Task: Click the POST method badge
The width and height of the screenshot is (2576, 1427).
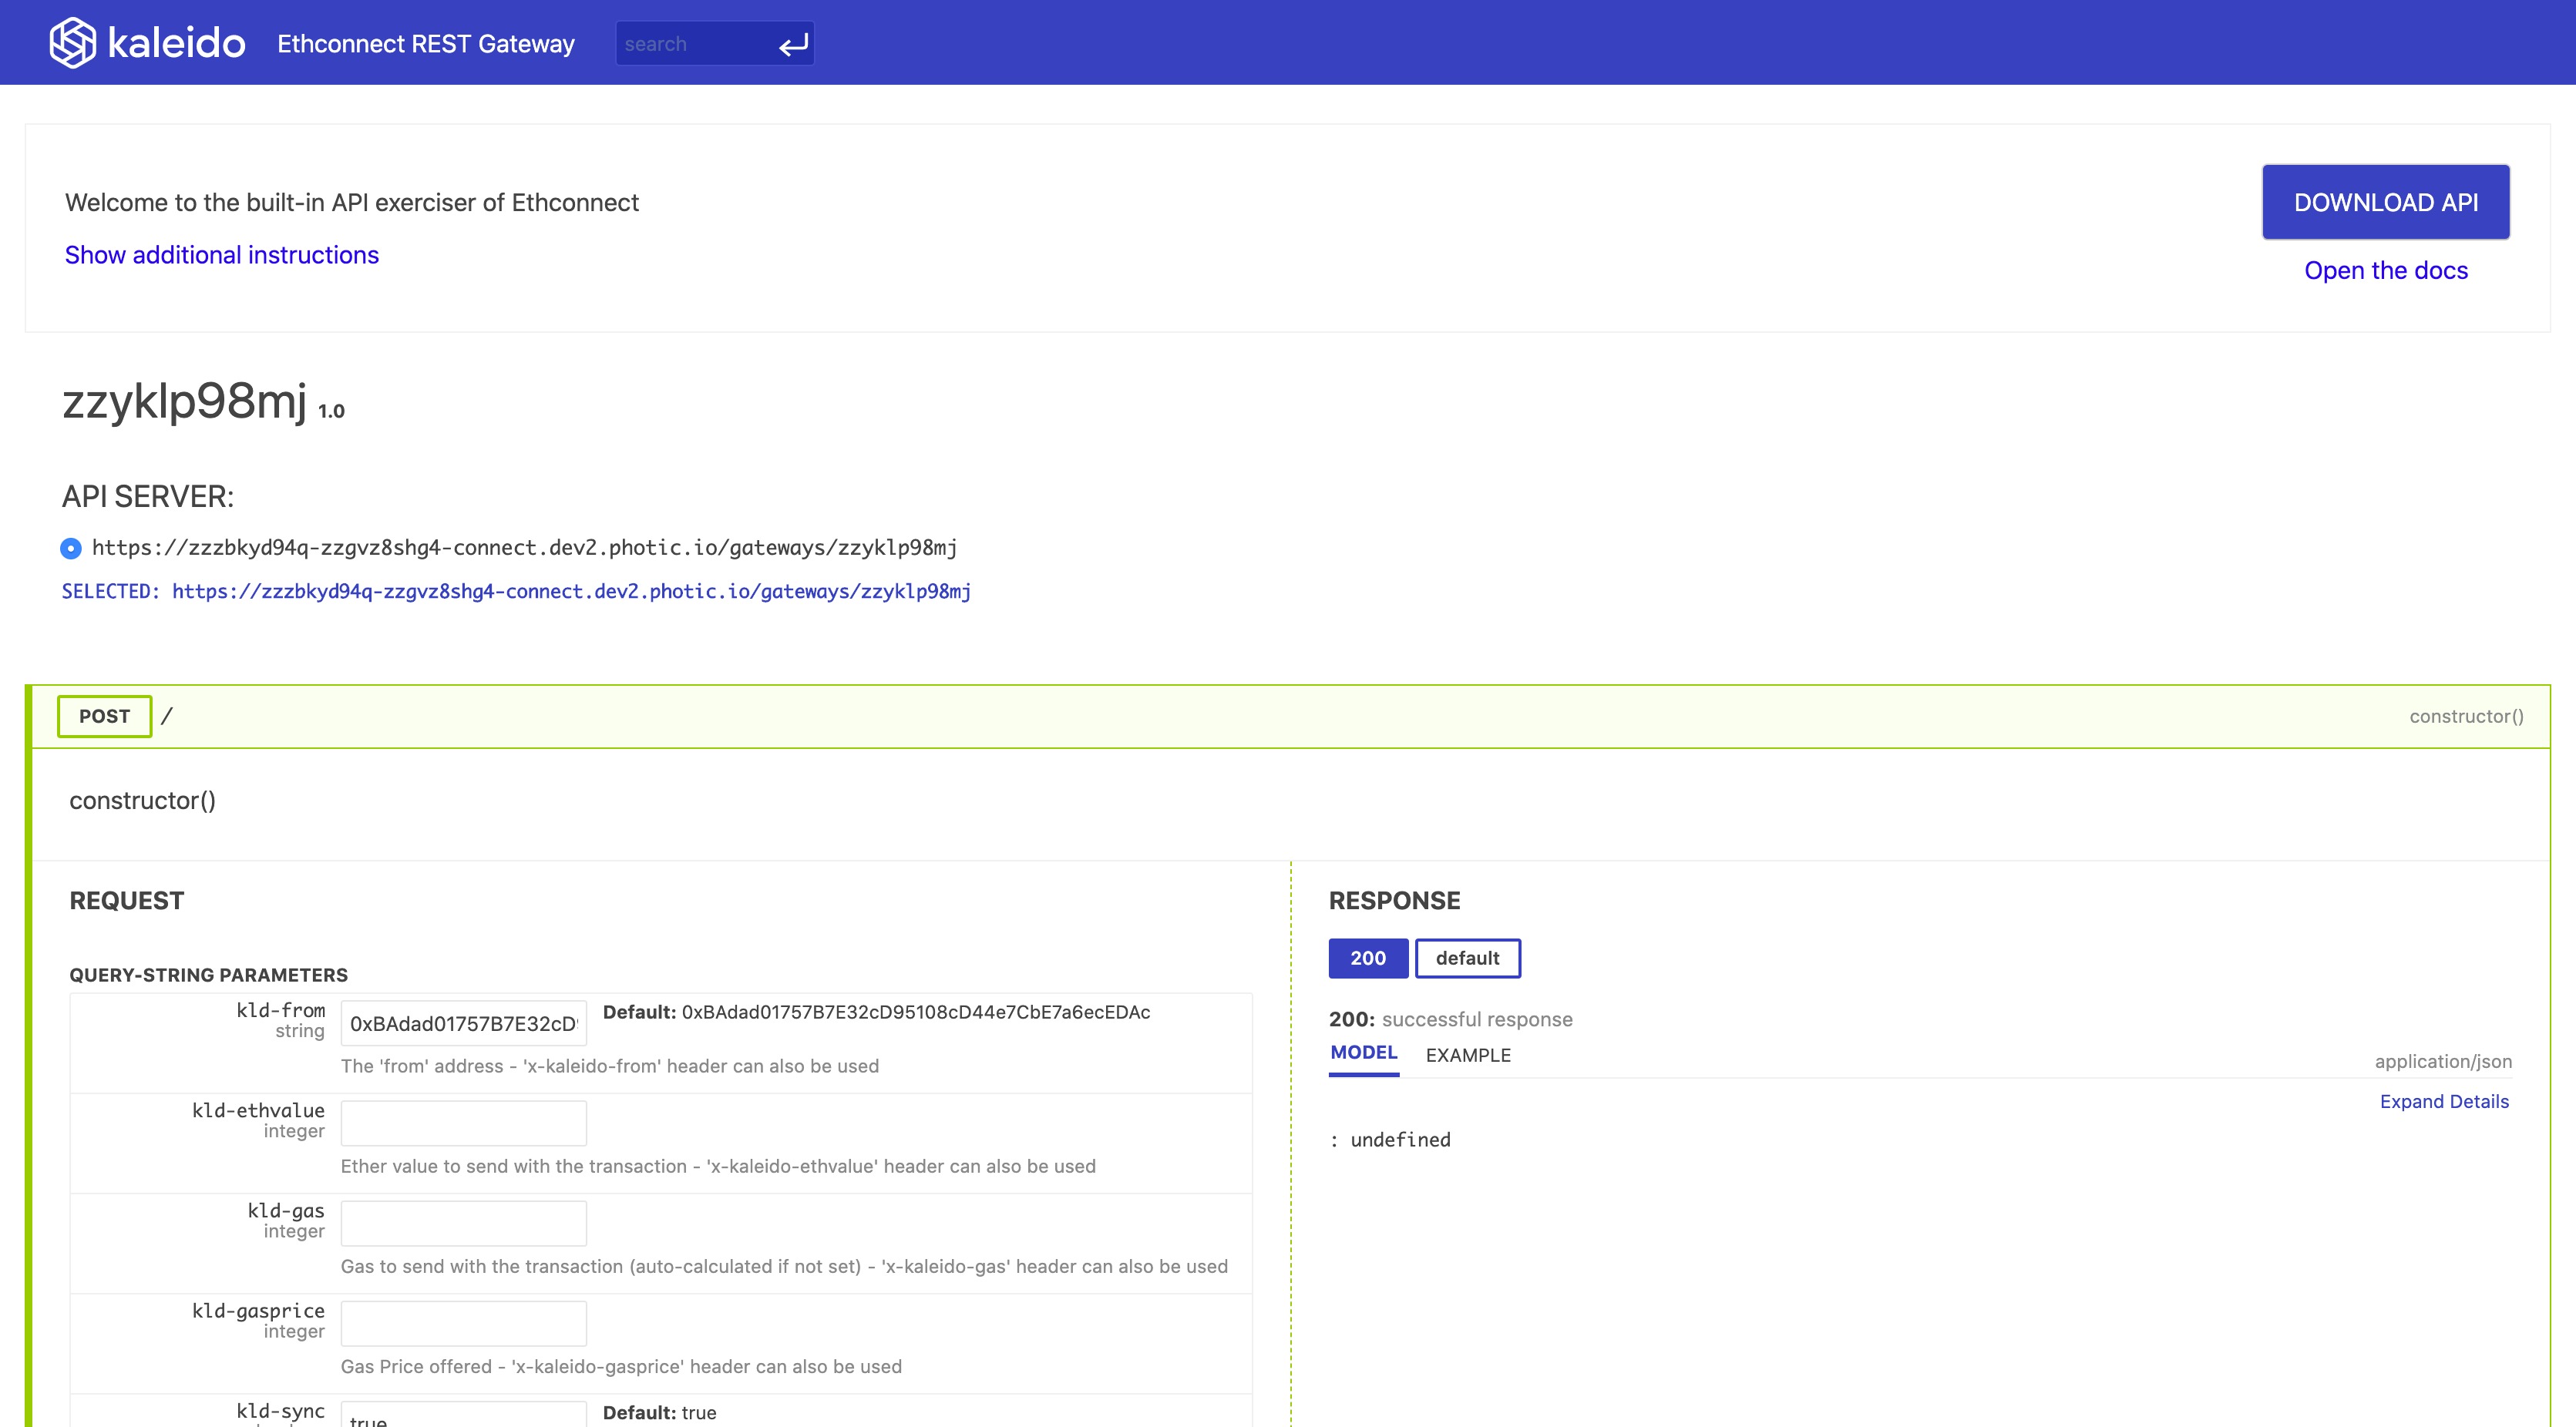Action: (104, 716)
